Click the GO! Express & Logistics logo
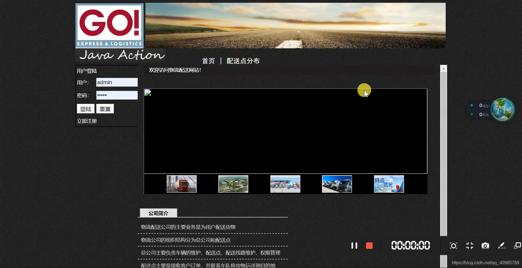 click(x=109, y=26)
